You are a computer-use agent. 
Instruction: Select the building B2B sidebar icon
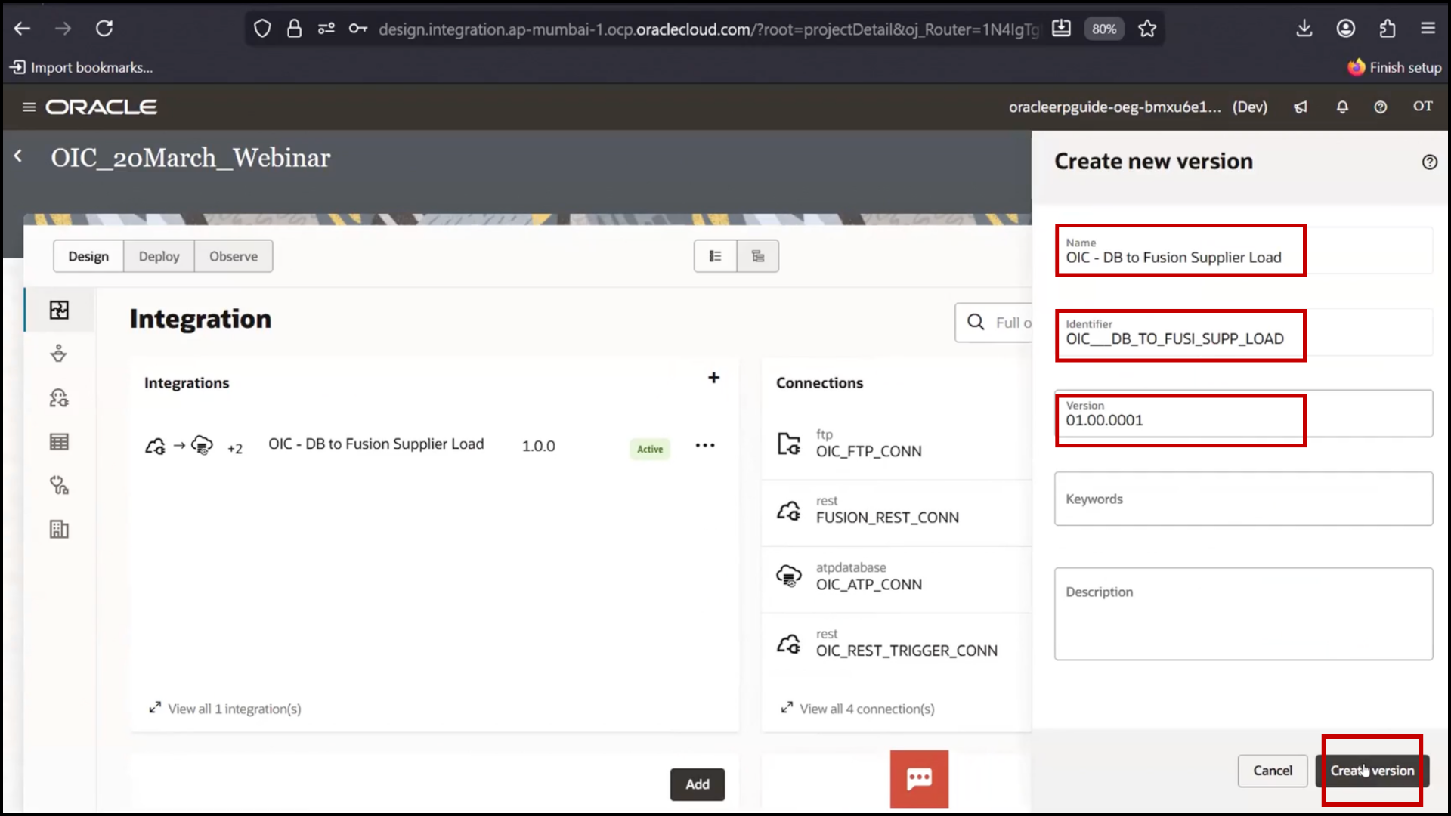pyautogui.click(x=59, y=529)
